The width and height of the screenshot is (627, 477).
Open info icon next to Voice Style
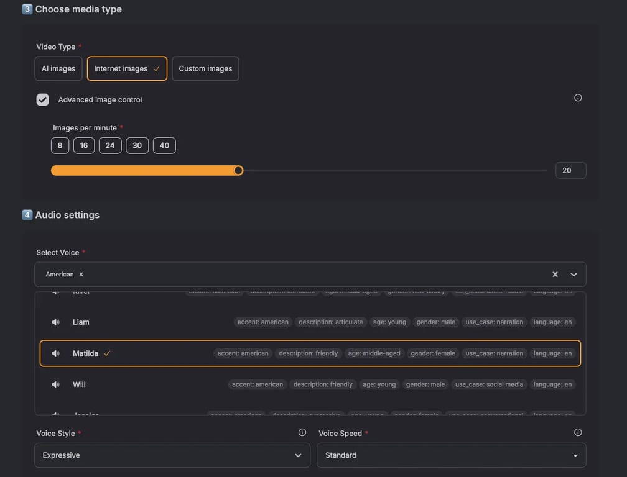pyautogui.click(x=302, y=432)
